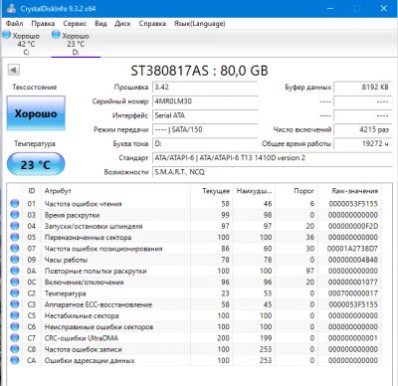The width and height of the screenshot is (398, 386).
Task: Click status icon for Переназначенные сектора
Action: (15, 238)
